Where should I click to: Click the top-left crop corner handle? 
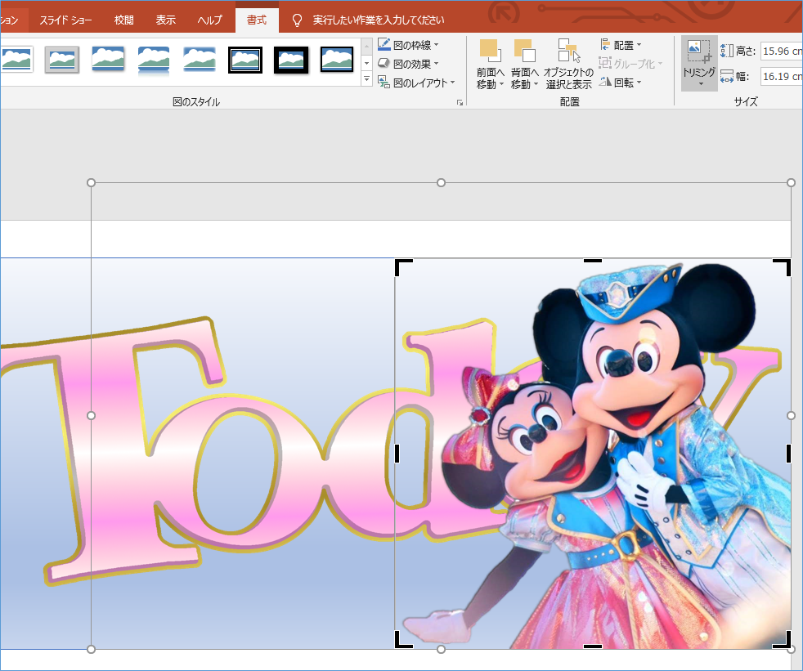(401, 265)
